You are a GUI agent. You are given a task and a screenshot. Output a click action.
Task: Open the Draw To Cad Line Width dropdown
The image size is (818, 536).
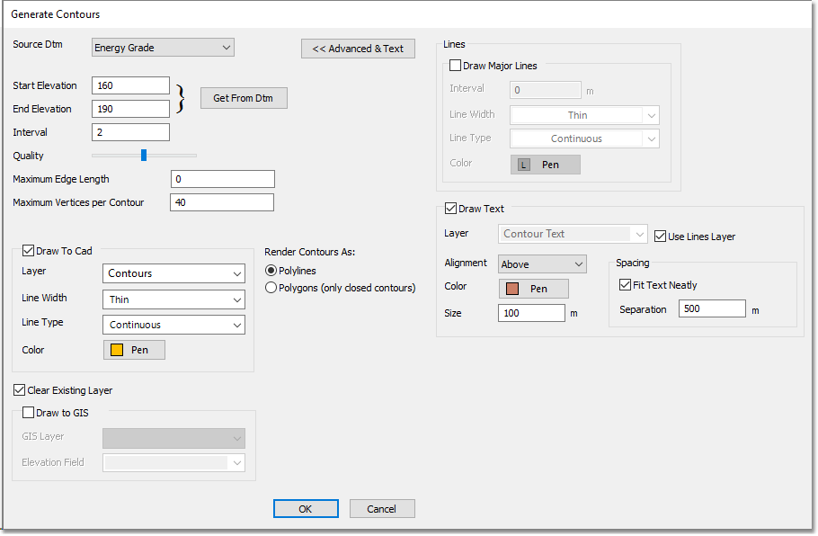point(173,299)
